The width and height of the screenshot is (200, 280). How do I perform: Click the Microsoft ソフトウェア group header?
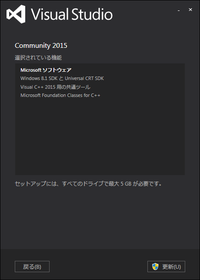point(46,70)
